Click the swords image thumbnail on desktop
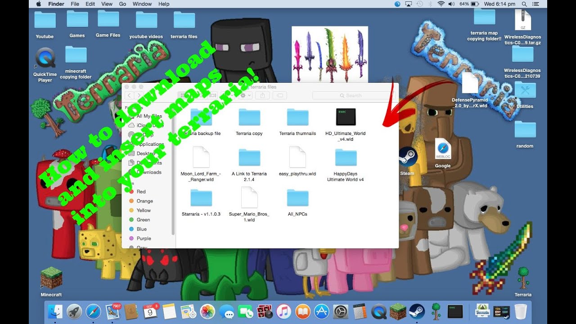 [330, 54]
